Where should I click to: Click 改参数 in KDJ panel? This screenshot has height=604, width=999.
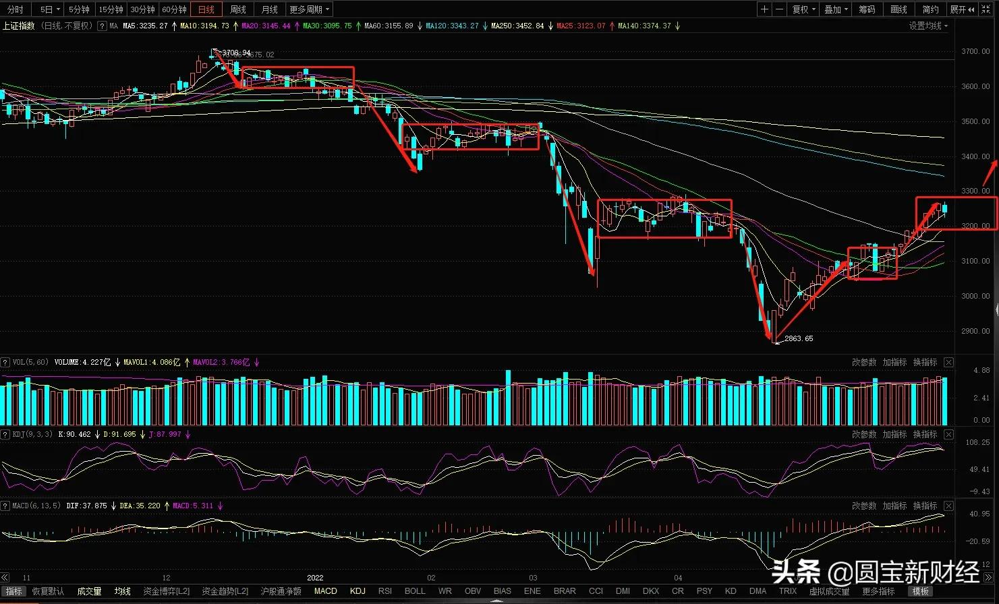[864, 434]
